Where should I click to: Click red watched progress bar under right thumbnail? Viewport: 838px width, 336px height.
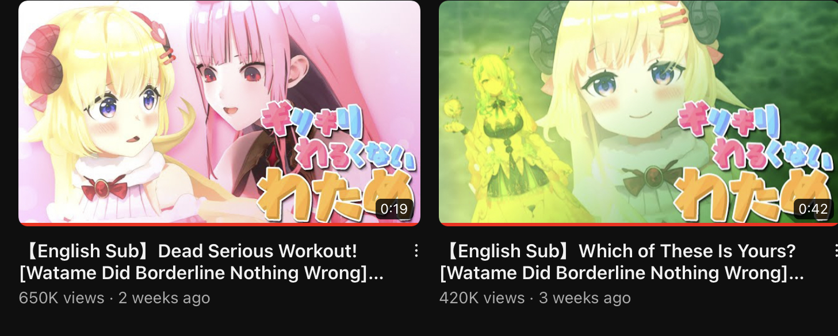pyautogui.click(x=638, y=224)
